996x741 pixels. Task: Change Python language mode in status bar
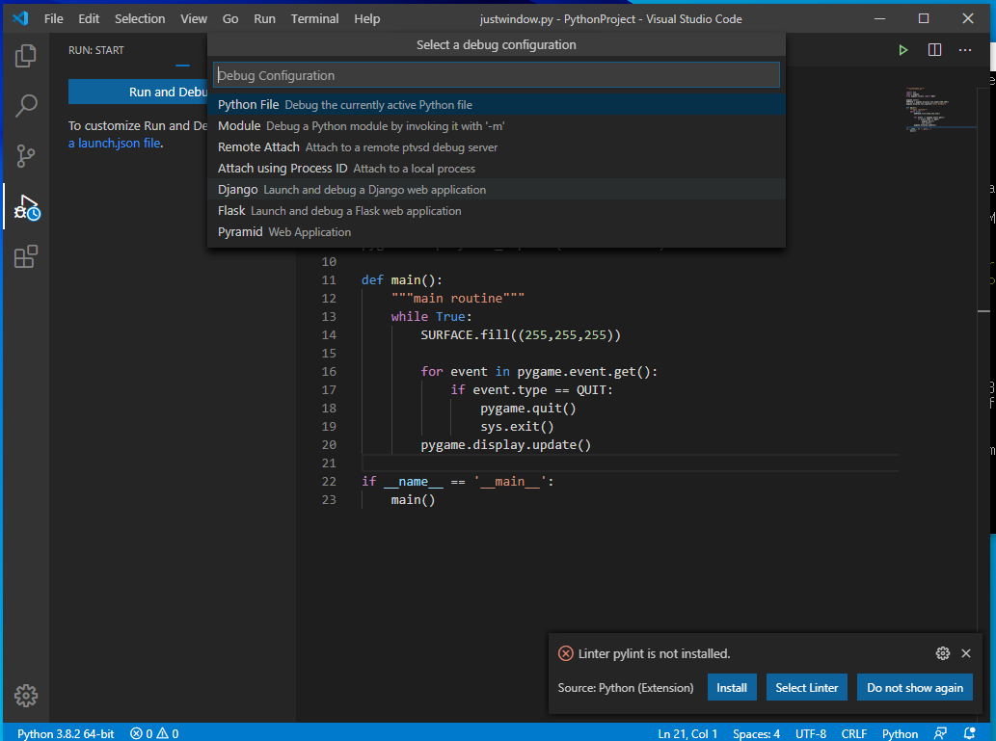[x=900, y=733]
